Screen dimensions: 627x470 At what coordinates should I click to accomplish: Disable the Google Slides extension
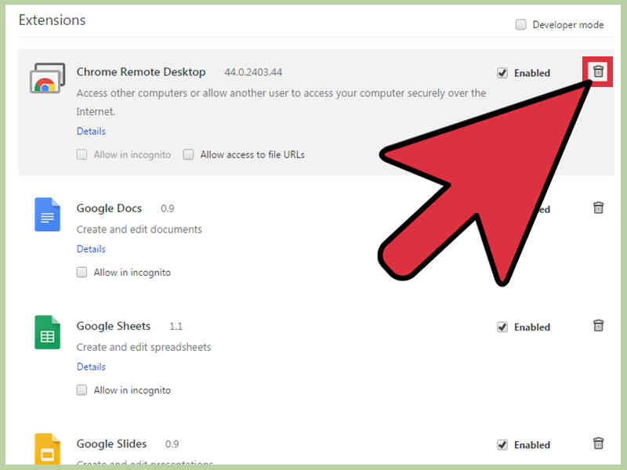[502, 444]
